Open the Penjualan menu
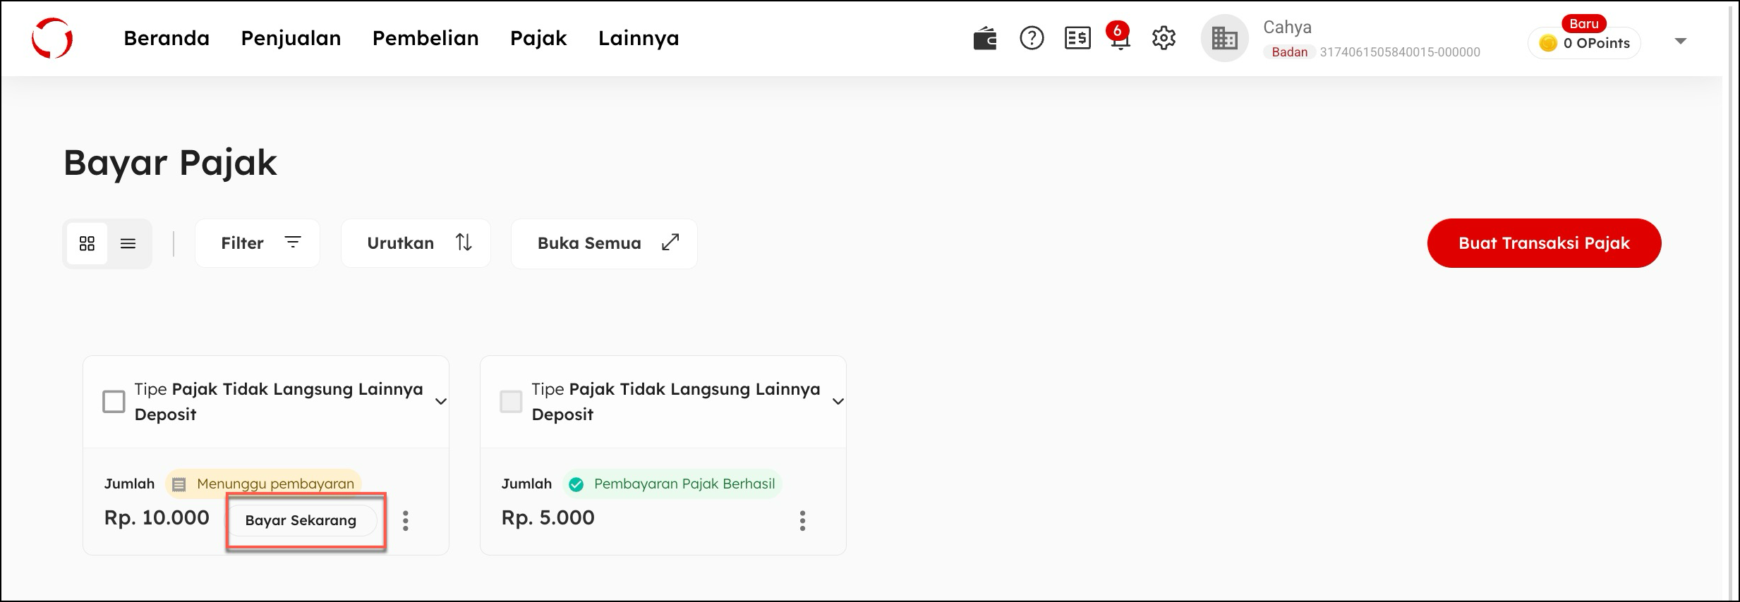The image size is (1740, 602). click(x=291, y=38)
